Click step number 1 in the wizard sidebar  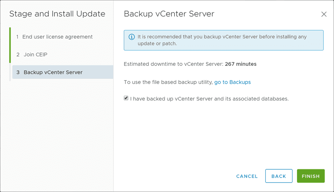17,37
